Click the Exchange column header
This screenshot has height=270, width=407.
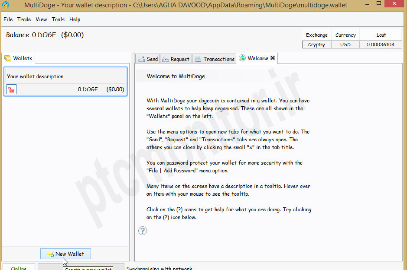(317, 35)
